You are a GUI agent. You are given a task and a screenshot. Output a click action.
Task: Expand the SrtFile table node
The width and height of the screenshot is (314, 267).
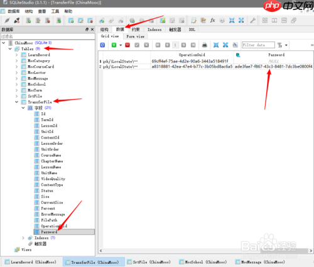pos(17,96)
